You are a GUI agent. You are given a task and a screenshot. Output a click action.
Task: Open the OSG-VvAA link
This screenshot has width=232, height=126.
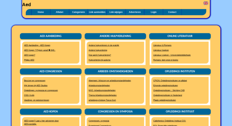(x=29, y=95)
